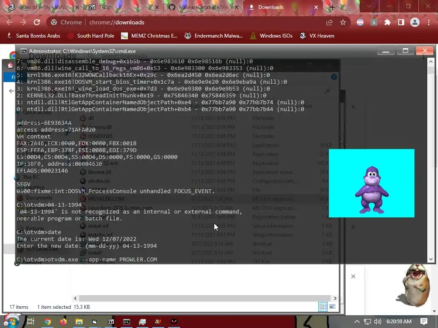Viewport: 438px width, 328px height.
Task: Select the Downloads tab
Action: coord(282,7)
